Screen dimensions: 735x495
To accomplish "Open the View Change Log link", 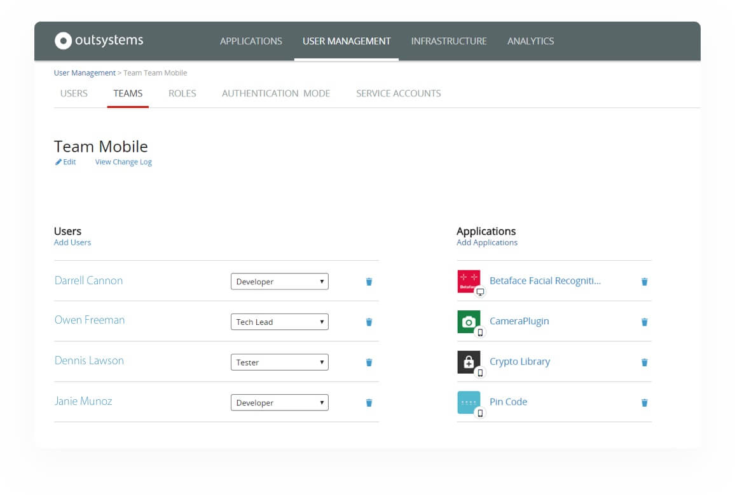I will pos(123,162).
